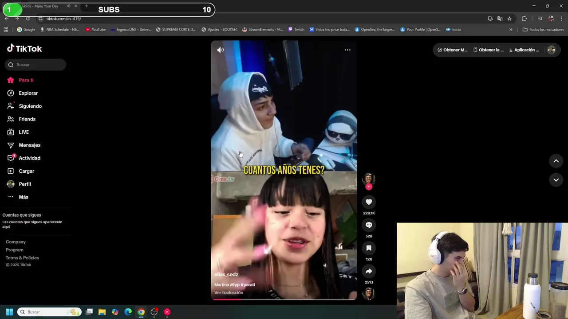Reload the page with the refresh icon
This screenshot has height=319, width=568.
click(x=28, y=19)
